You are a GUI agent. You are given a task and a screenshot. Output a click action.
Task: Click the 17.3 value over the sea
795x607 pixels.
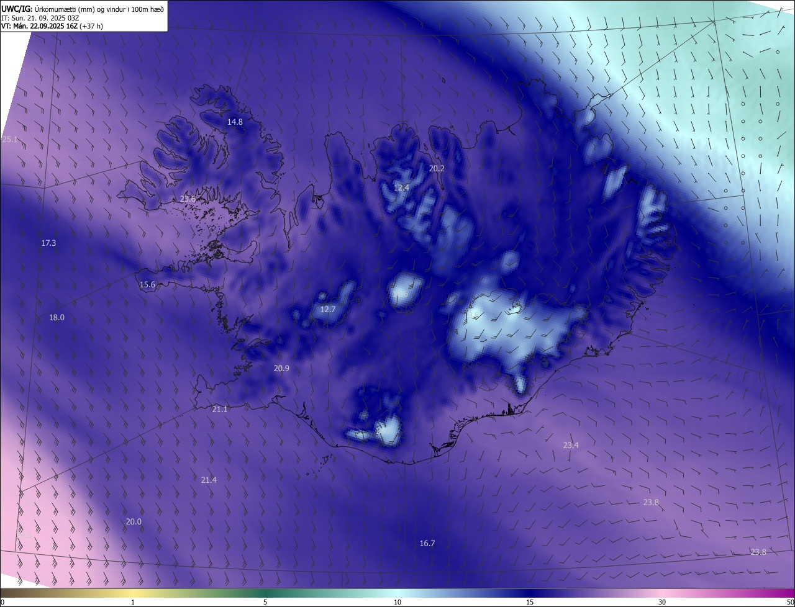tap(48, 243)
